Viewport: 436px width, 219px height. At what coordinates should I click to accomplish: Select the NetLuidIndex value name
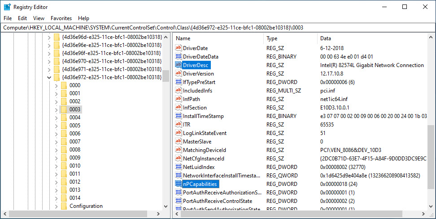(x=199, y=167)
